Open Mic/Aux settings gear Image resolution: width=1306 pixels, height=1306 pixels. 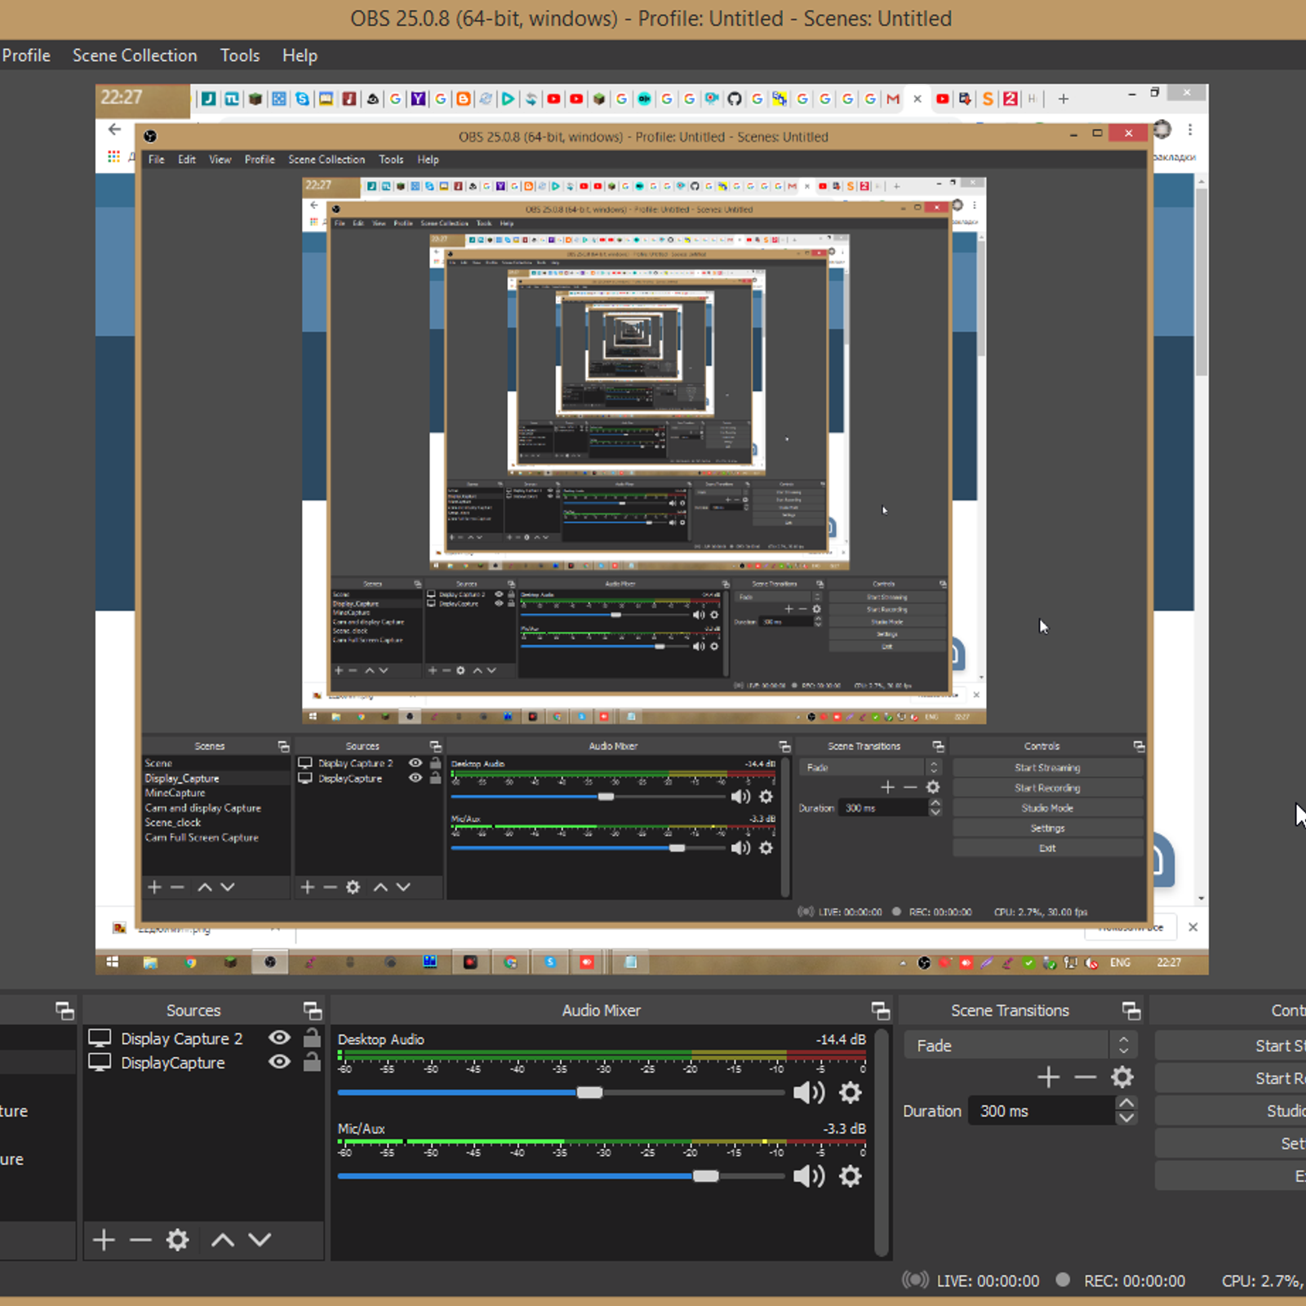click(851, 1175)
